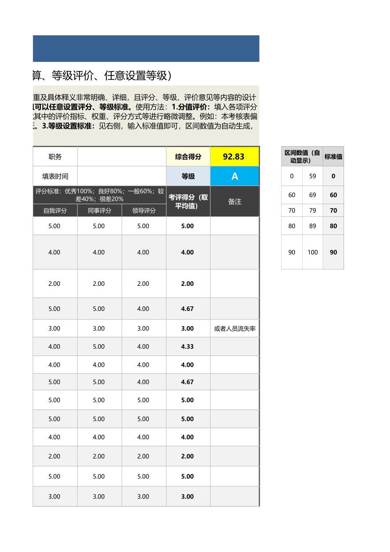
Task: Select the 同事评分 column header
Action: click(99, 211)
